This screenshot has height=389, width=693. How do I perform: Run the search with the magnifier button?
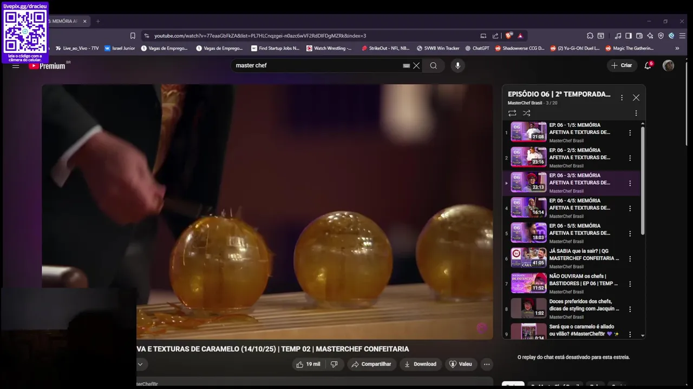434,65
